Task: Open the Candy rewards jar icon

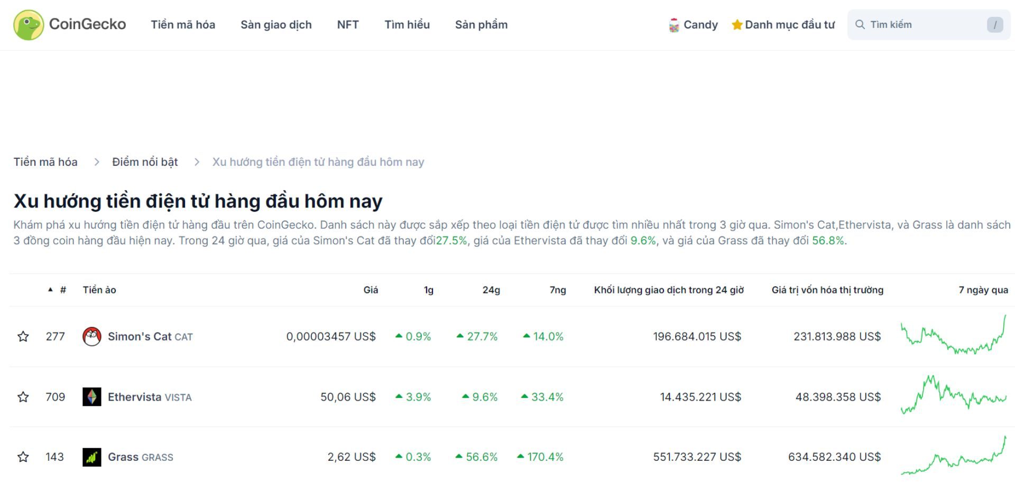Action: click(673, 24)
